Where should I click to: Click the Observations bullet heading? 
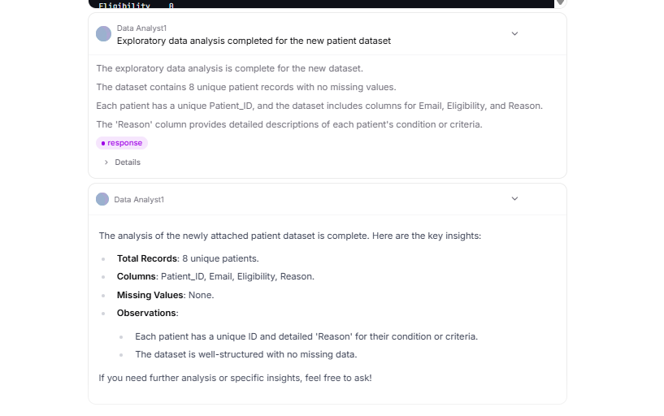pyautogui.click(x=147, y=313)
